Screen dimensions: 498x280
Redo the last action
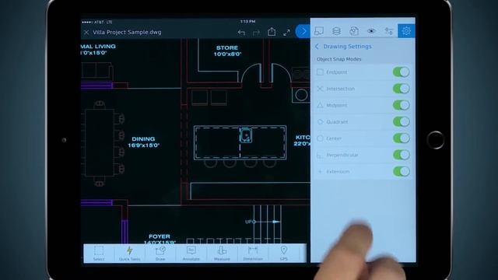click(x=256, y=33)
